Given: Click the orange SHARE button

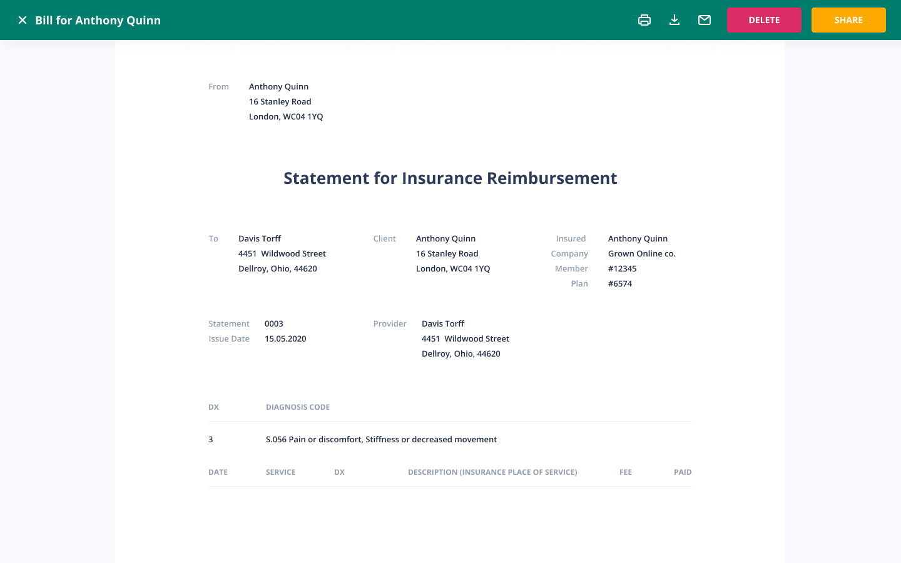Looking at the screenshot, I should 848,20.
